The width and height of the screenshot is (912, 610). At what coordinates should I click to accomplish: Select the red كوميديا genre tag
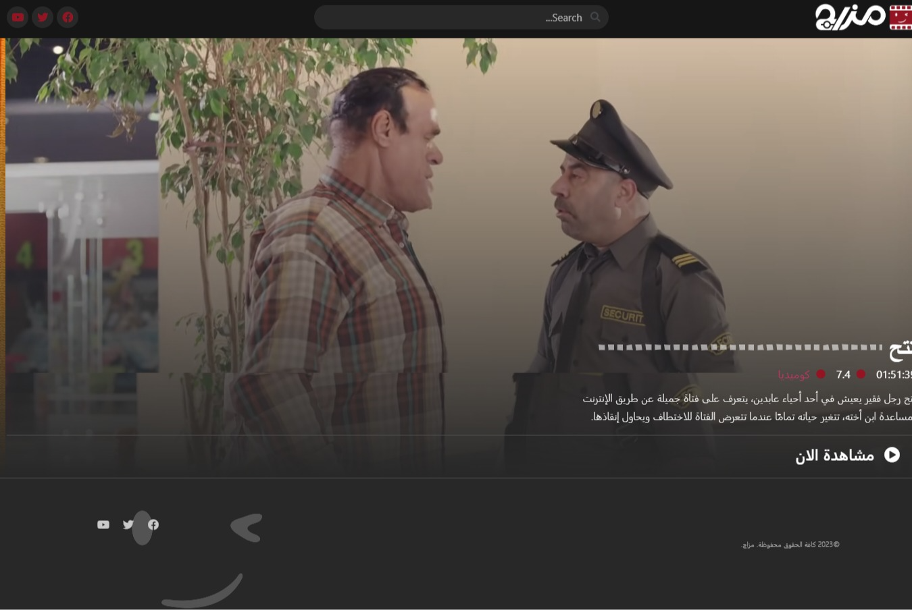pyautogui.click(x=793, y=375)
